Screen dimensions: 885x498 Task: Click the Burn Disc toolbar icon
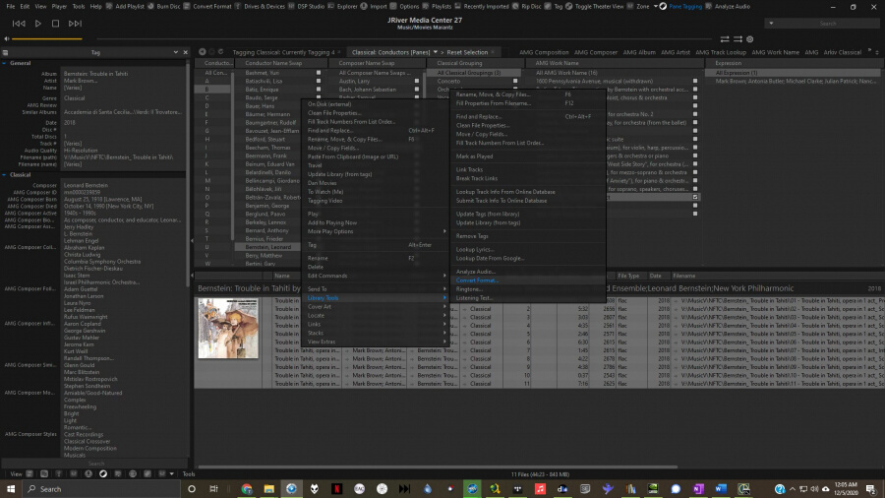(x=150, y=6)
